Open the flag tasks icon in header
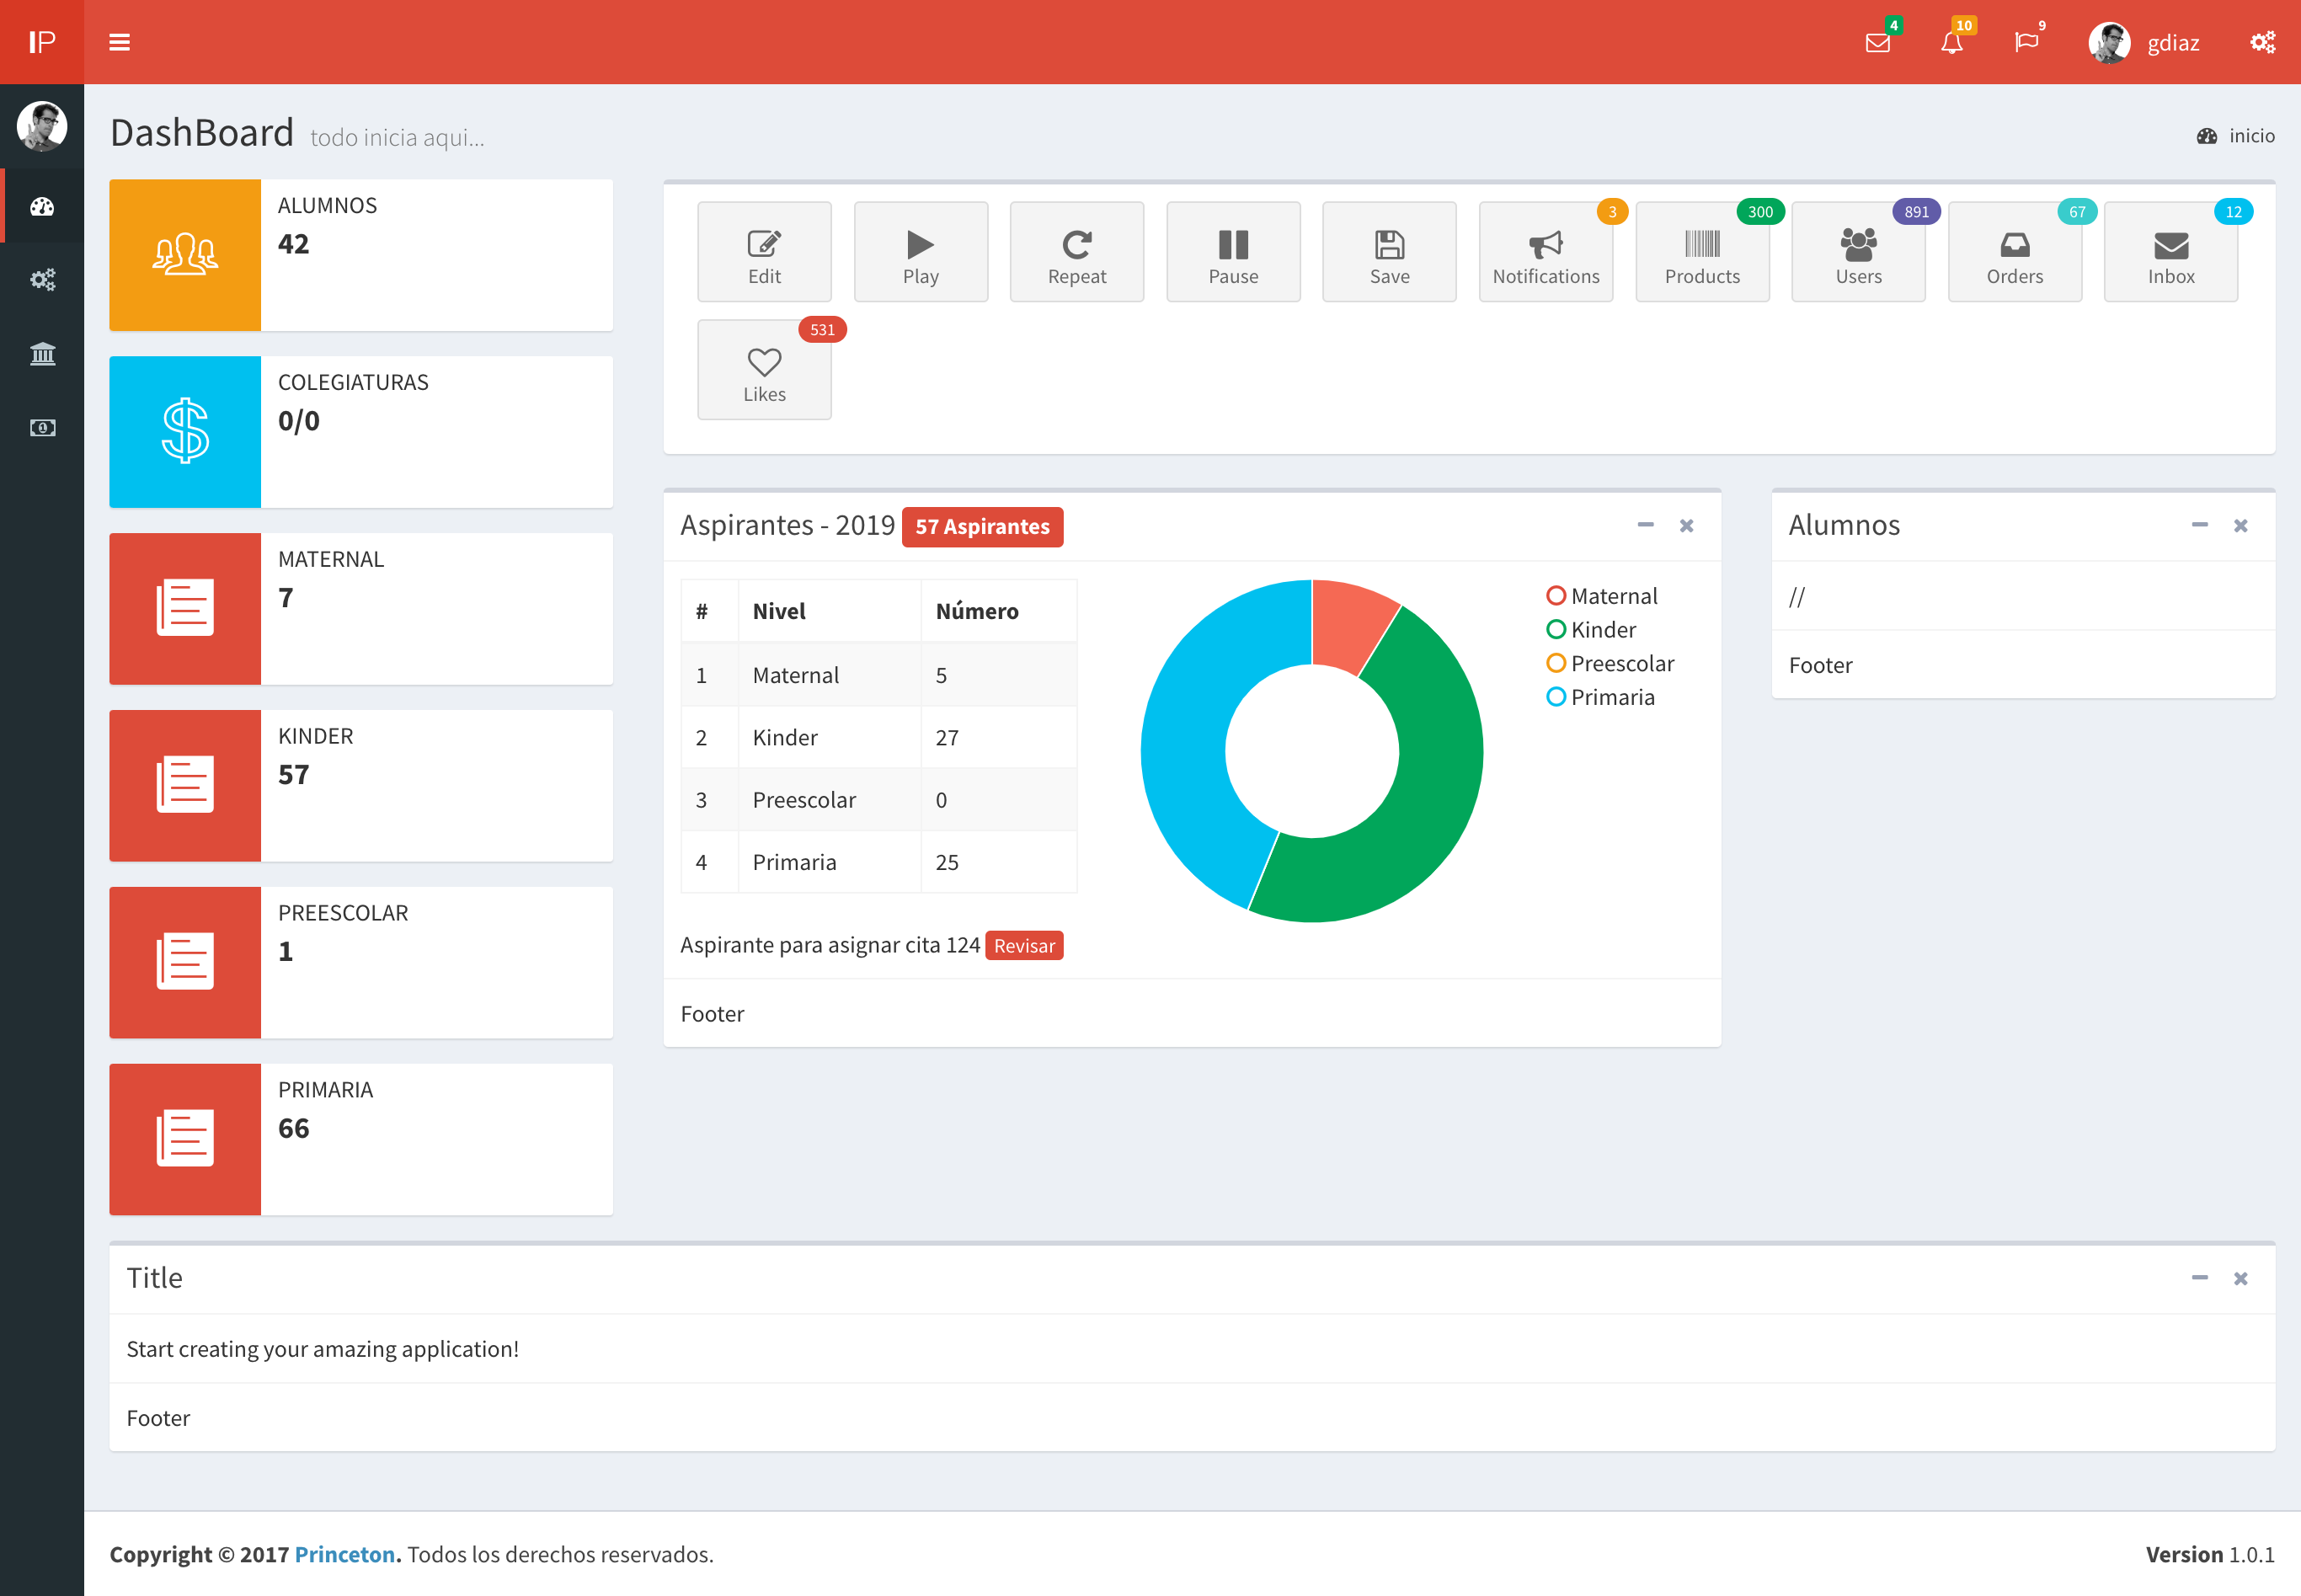 click(x=2026, y=42)
